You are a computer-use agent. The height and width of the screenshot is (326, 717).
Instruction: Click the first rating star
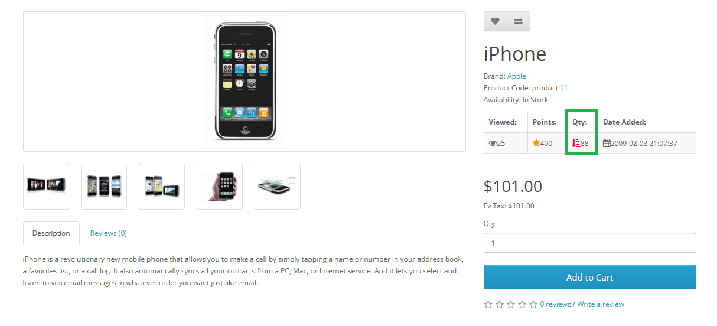[x=488, y=304]
